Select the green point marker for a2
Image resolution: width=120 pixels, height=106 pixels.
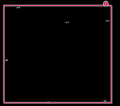click(x=103, y=101)
